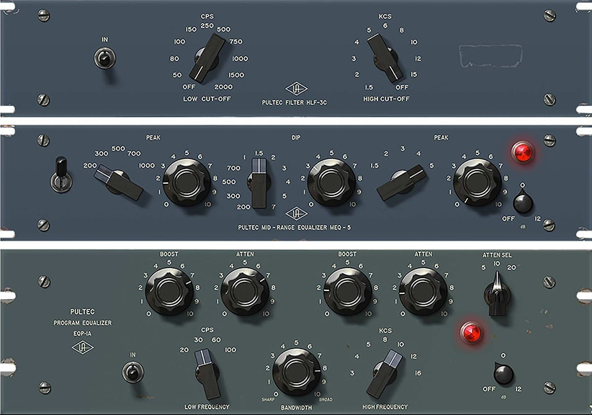
Task: Click the MEQ-5 OFF/0/12 dB knob
Action: pyautogui.click(x=523, y=202)
